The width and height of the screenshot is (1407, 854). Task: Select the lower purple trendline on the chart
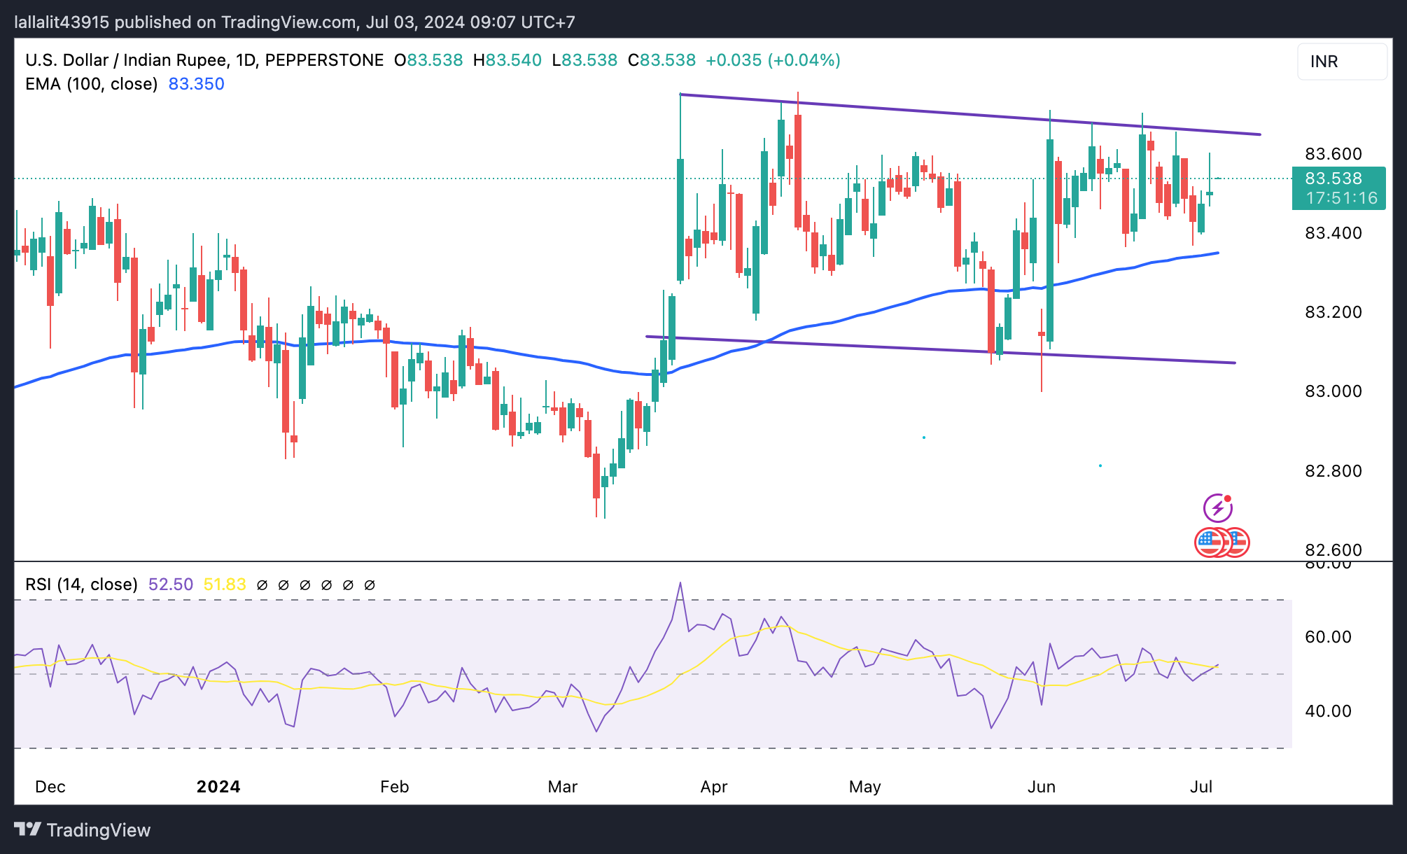pyautogui.click(x=910, y=348)
